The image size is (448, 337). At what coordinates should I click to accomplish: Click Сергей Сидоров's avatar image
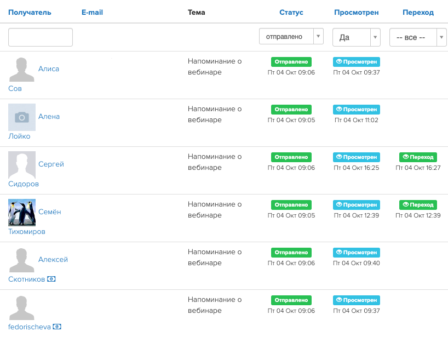point(22,165)
